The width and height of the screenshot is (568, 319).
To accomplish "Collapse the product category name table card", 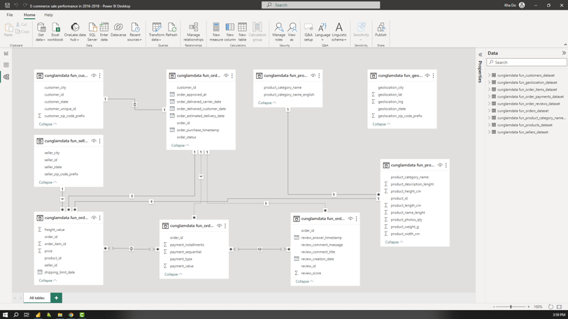I will pyautogui.click(x=267, y=103).
